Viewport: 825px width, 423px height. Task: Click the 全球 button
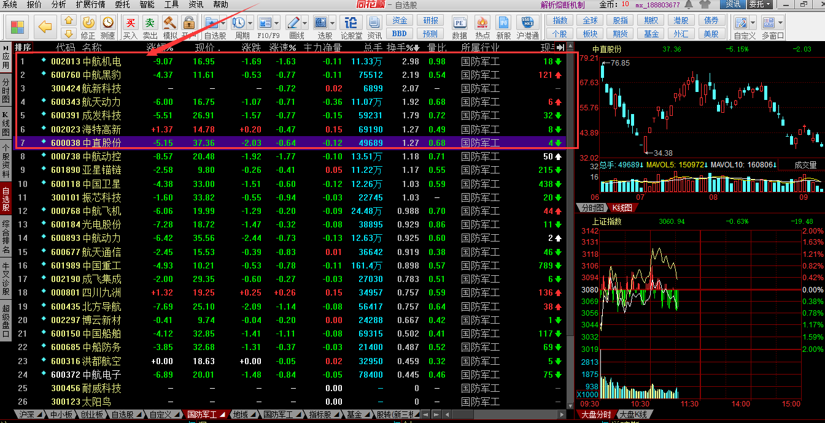point(590,21)
